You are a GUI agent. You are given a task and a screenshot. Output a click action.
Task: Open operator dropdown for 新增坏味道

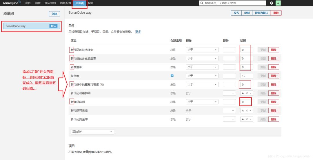tap(202, 102)
